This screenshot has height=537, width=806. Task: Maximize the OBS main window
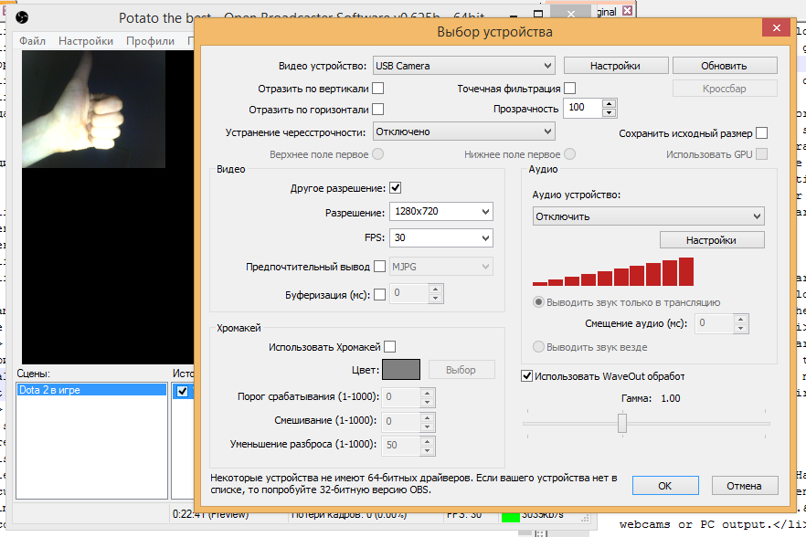(x=538, y=14)
